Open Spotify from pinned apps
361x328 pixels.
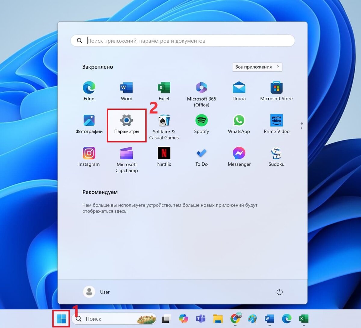coord(202,124)
